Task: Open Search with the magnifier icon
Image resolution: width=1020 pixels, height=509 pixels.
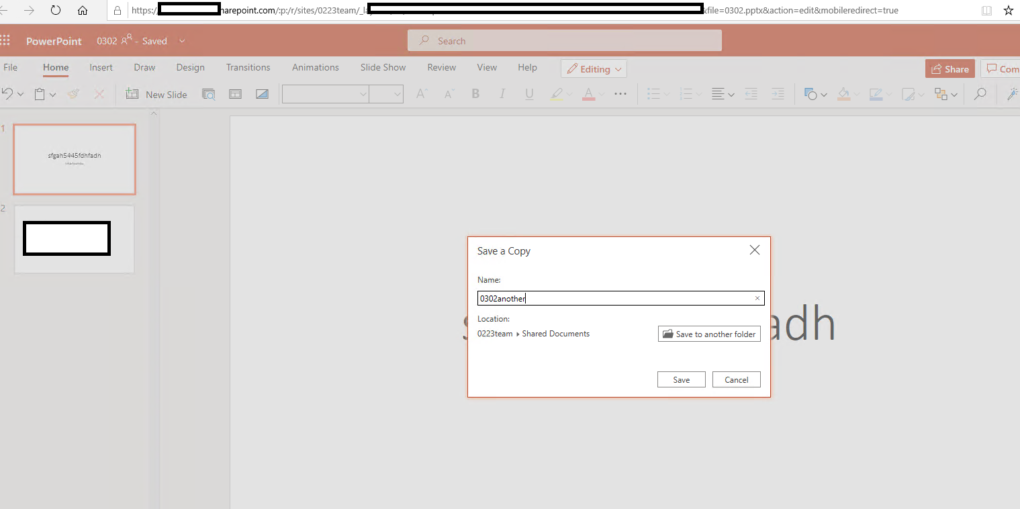Action: click(980, 94)
